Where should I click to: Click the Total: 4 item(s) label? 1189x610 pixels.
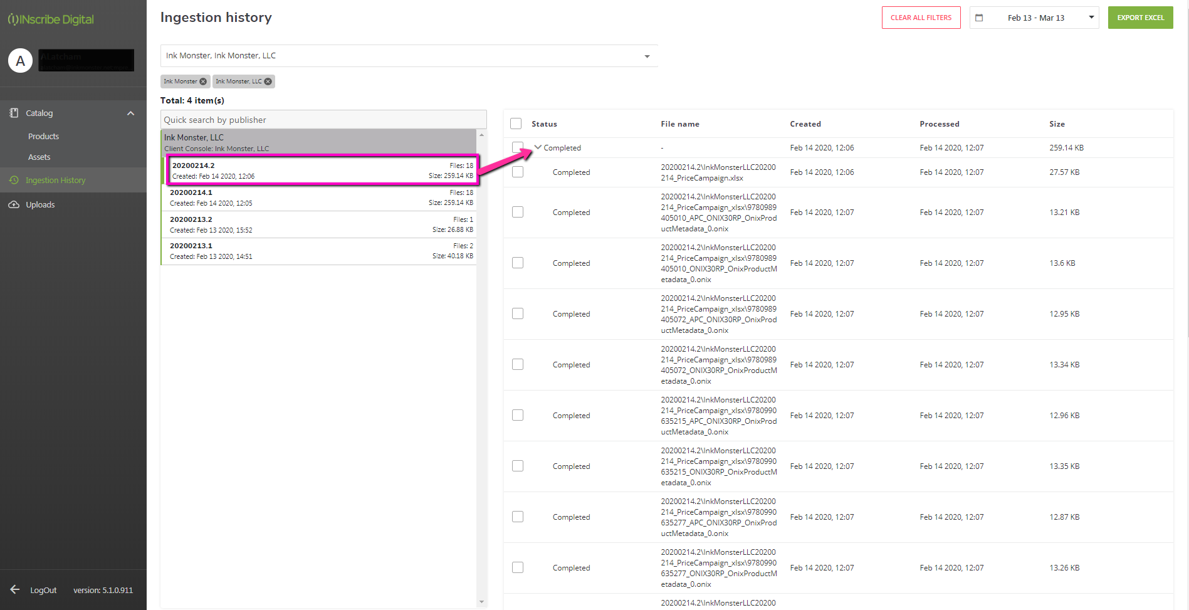[x=192, y=100]
